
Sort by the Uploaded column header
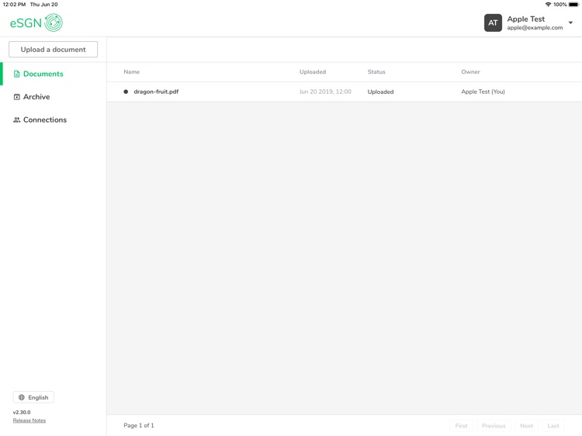[313, 72]
